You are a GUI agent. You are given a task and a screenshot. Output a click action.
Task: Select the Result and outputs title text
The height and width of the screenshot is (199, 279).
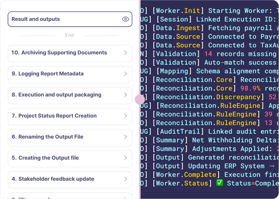point(36,19)
